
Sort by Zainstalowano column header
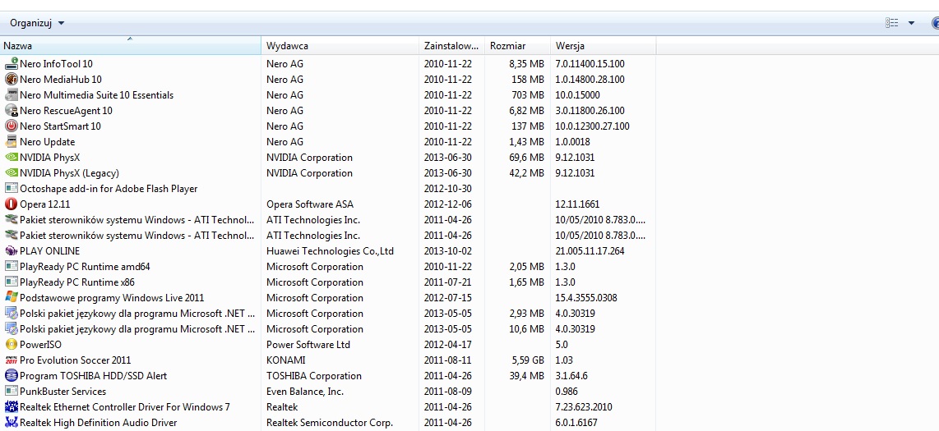[451, 46]
